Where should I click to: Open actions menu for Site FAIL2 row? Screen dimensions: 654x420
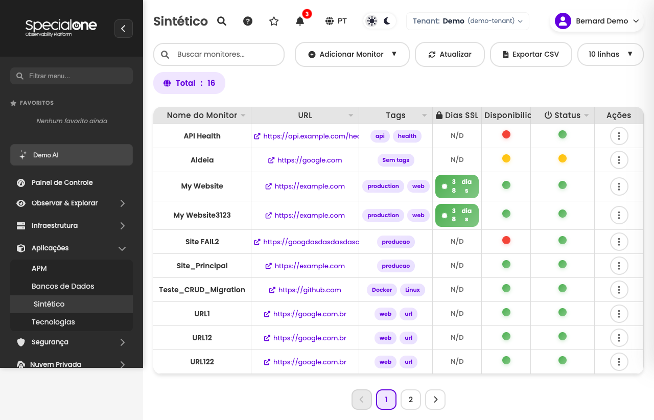619,242
